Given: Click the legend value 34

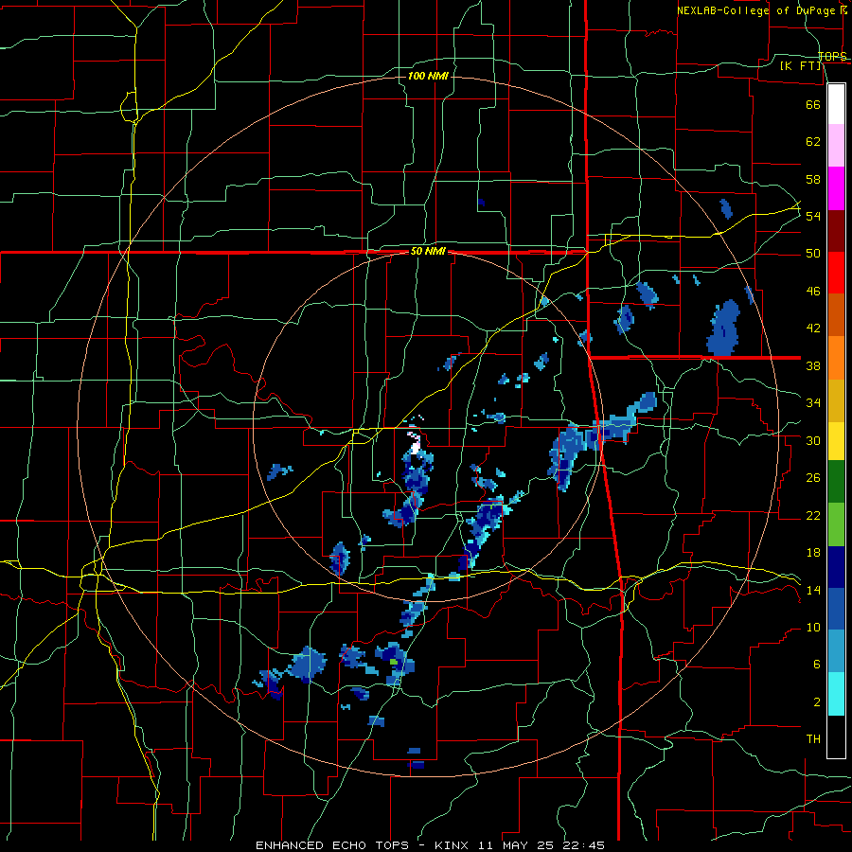Looking at the screenshot, I should (813, 403).
